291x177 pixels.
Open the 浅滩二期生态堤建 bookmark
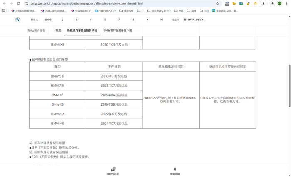(54, 11)
